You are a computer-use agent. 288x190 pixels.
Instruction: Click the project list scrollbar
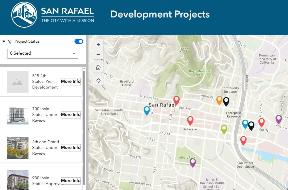(x=84, y=127)
